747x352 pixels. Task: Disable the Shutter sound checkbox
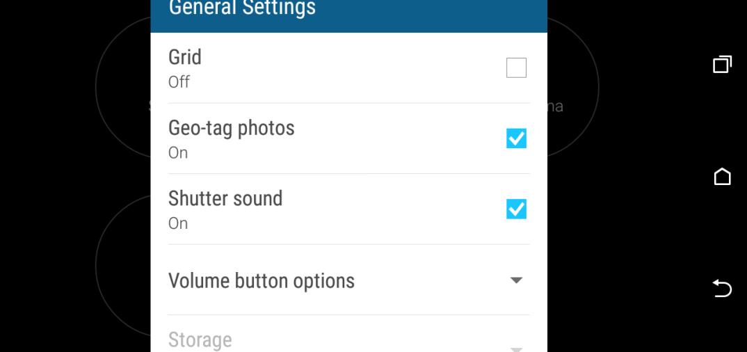516,209
